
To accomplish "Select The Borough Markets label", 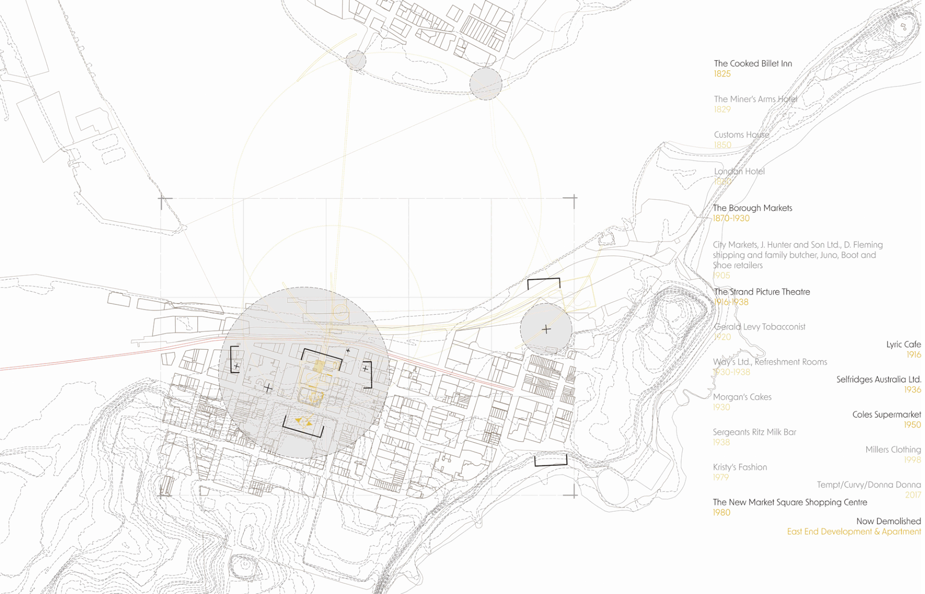I will point(752,208).
